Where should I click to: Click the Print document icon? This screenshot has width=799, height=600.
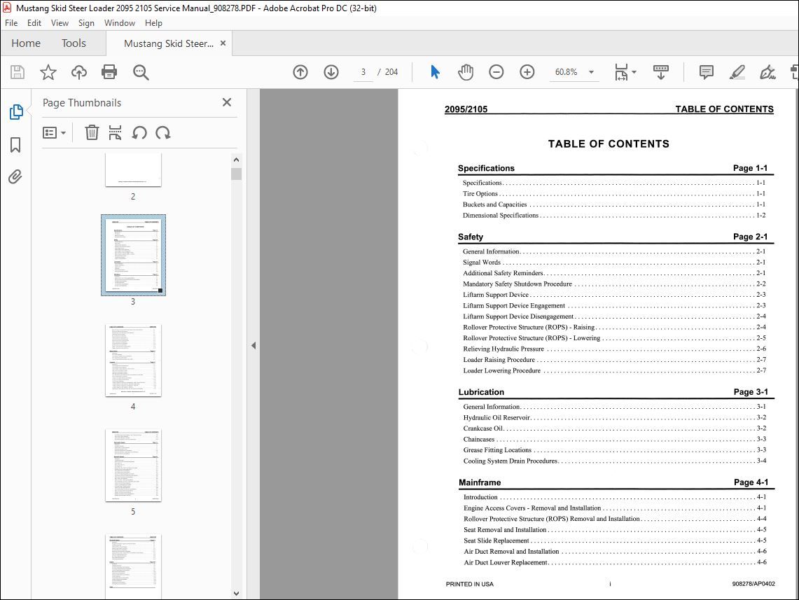(109, 71)
